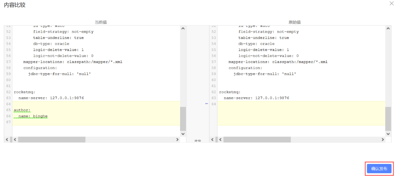
Task: Click 'mapper-locations' line in 当前值 pane
Action: tap(73, 62)
